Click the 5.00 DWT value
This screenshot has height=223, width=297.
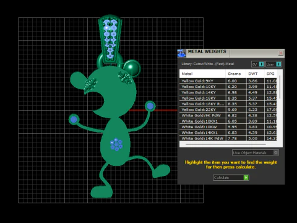[x=253, y=138]
